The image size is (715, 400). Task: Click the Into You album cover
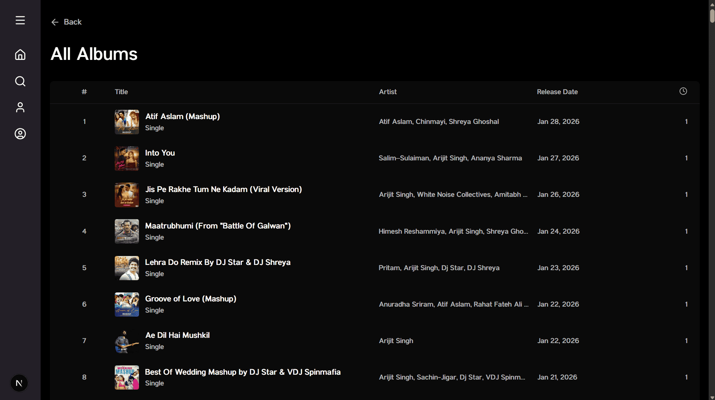coord(127,159)
